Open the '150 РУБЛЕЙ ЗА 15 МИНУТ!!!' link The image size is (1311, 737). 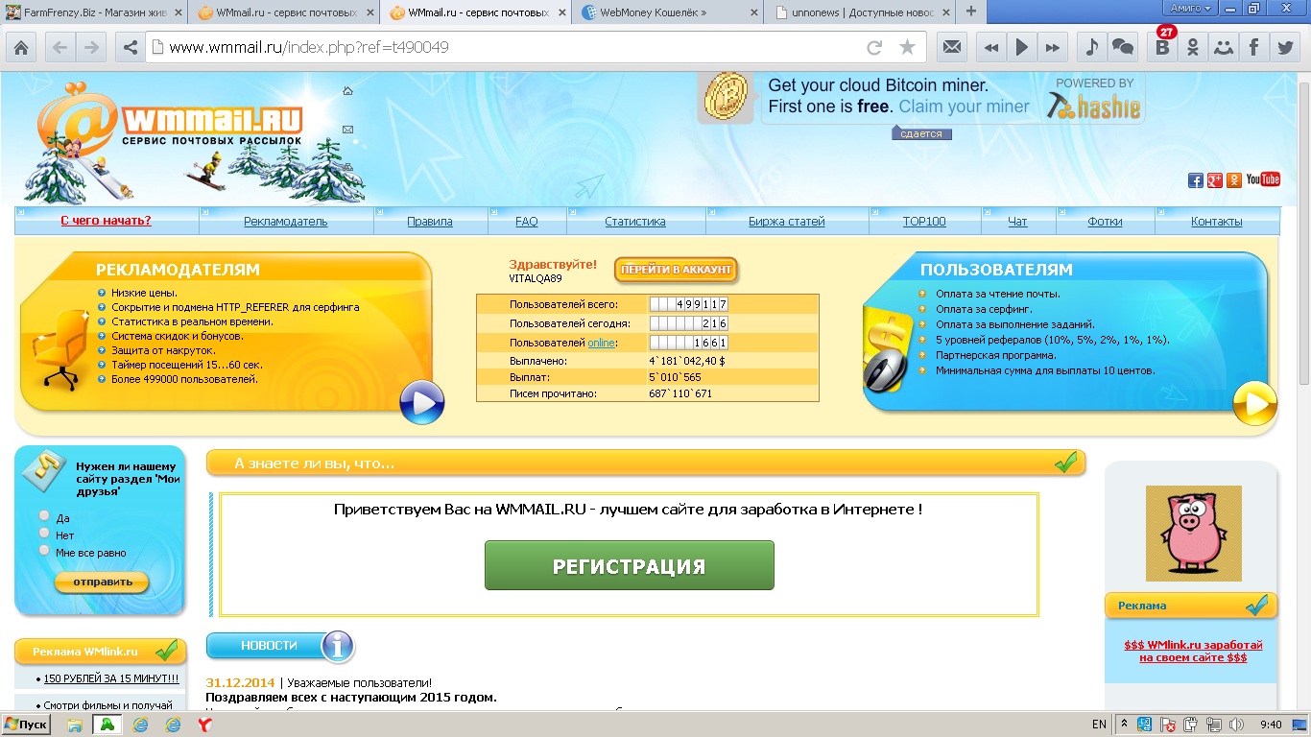point(111,678)
